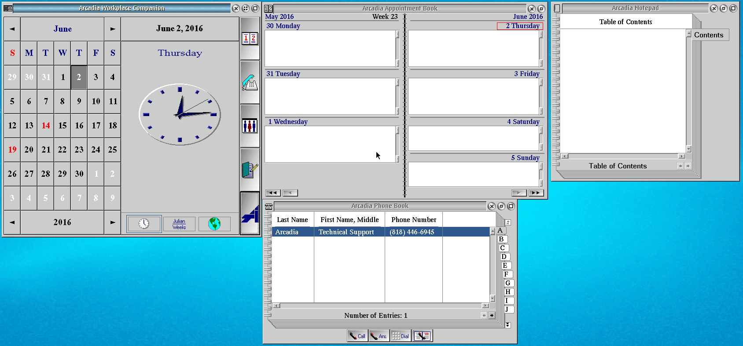
Task: Click the 4 Saturday appointment field
Action: pyautogui.click(x=474, y=138)
